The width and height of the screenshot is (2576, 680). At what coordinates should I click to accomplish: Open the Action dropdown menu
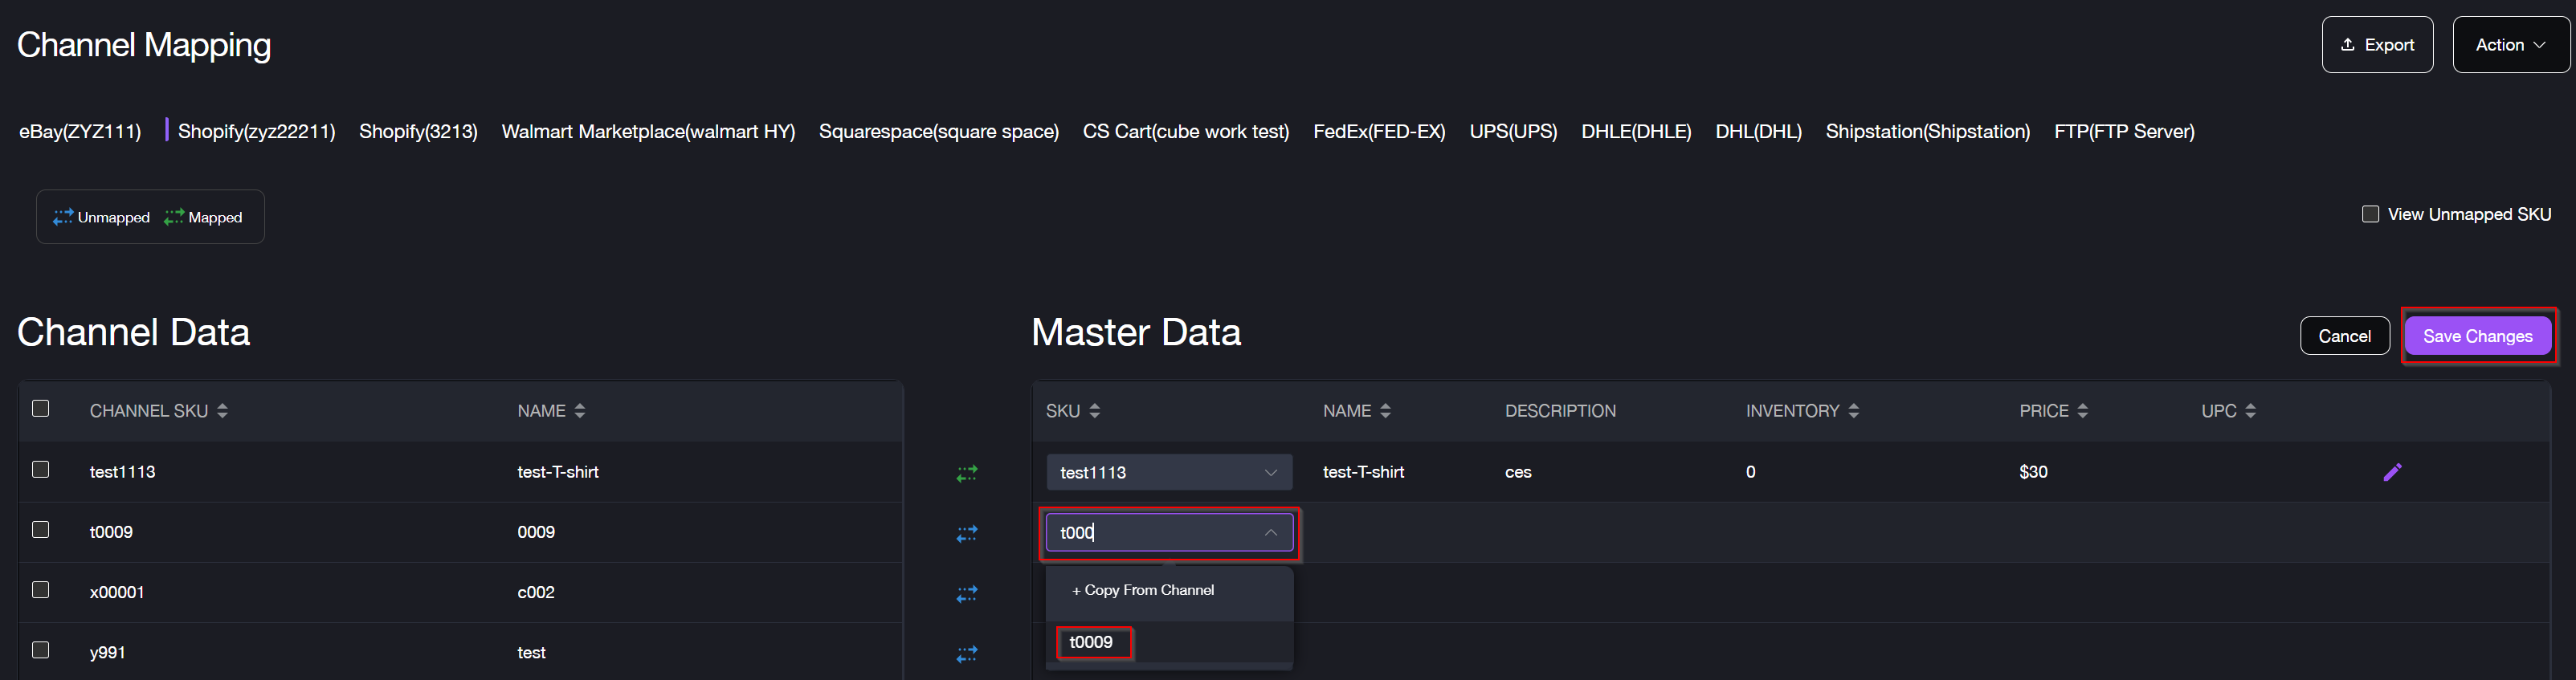pos(2509,45)
